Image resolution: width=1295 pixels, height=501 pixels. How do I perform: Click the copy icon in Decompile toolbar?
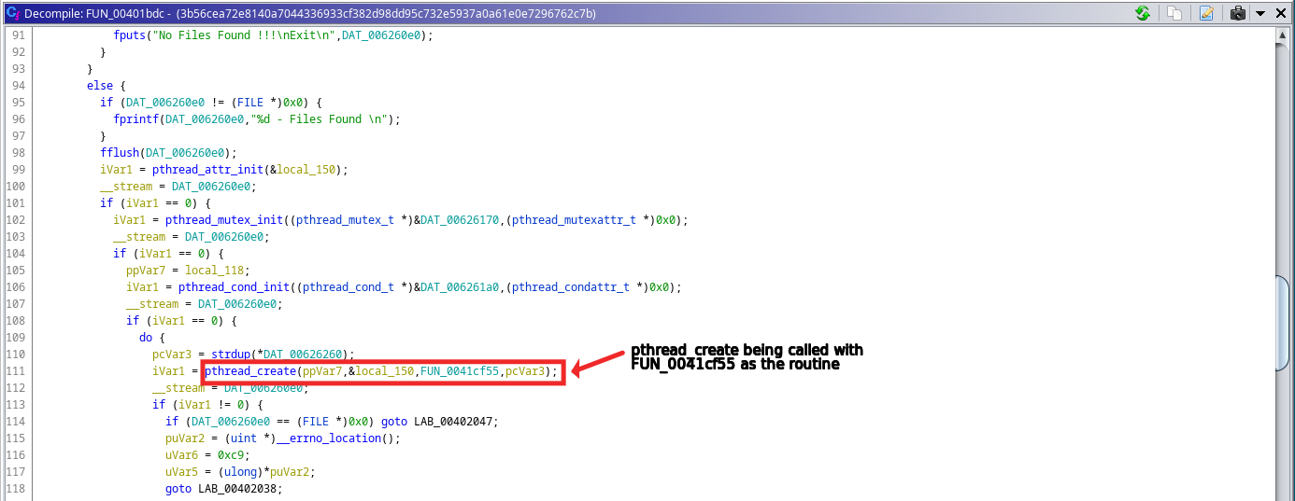(x=1175, y=13)
